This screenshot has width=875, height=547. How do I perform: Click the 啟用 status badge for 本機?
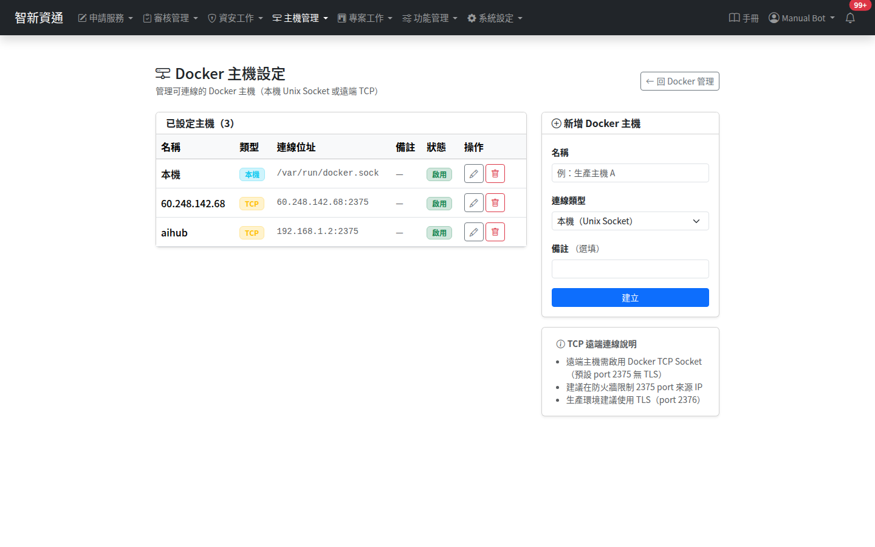pyautogui.click(x=439, y=174)
